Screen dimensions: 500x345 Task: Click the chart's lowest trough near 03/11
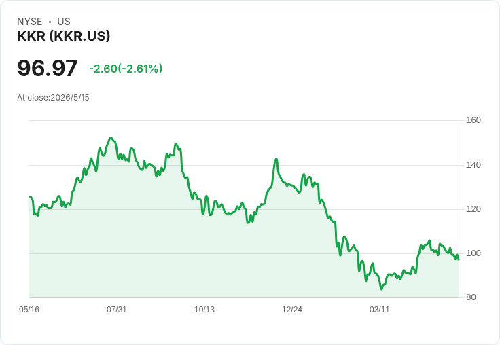pyautogui.click(x=381, y=289)
